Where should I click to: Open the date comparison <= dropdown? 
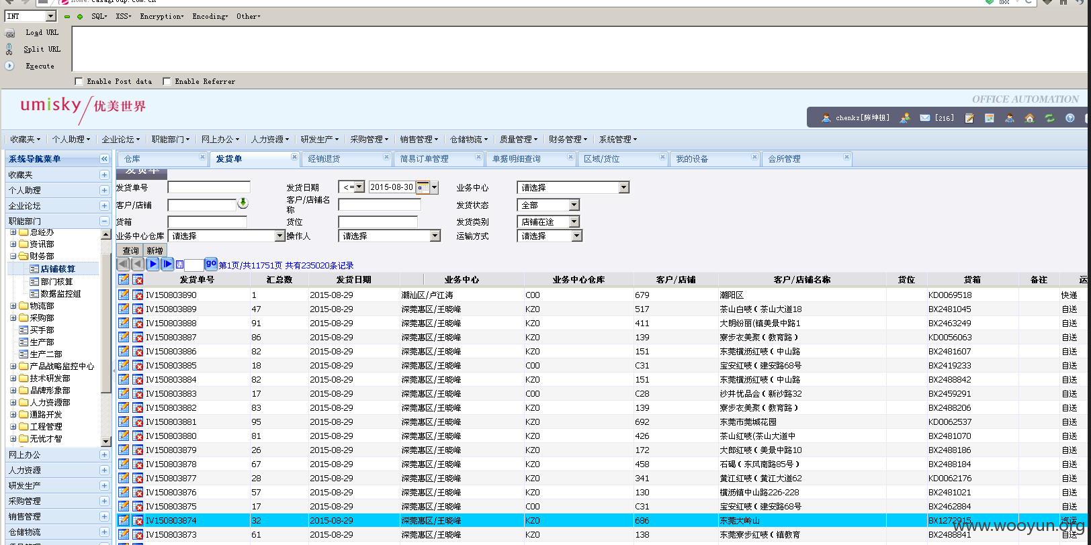[x=351, y=187]
